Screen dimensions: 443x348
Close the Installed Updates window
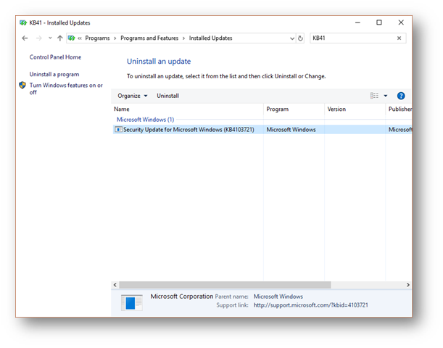pos(401,22)
